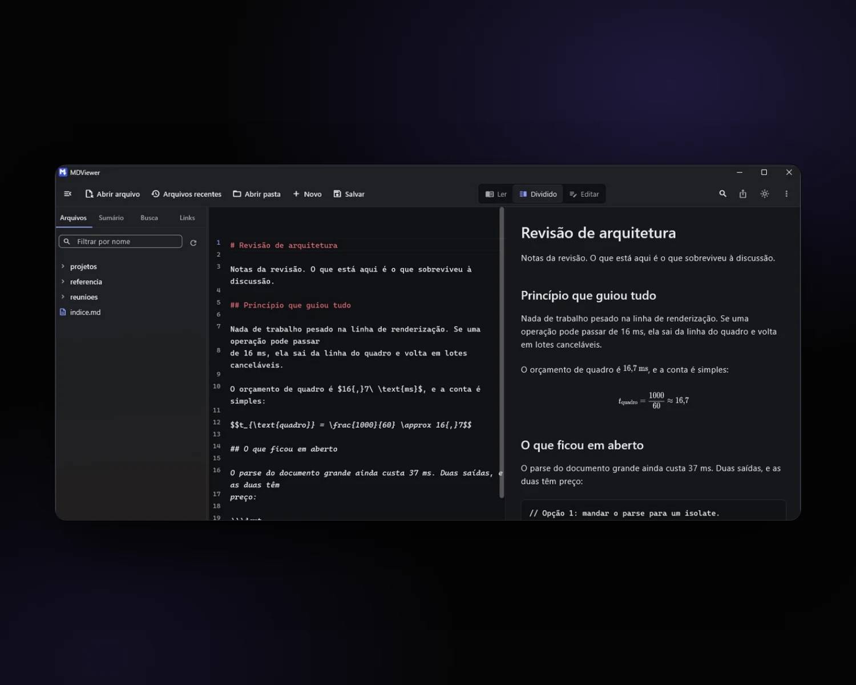Click the share/export icon
The height and width of the screenshot is (685, 856).
[x=743, y=194]
